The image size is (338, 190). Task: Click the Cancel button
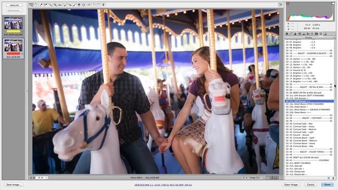(311, 185)
